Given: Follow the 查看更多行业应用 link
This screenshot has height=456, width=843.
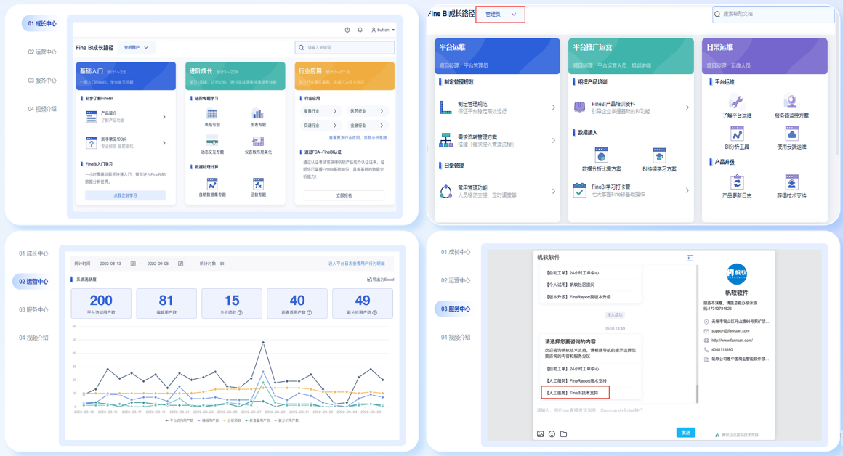Looking at the screenshot, I should click(x=358, y=138).
